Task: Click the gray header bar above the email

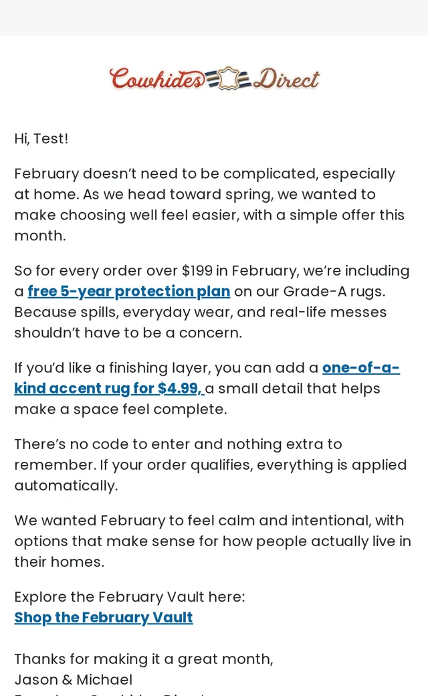Action: [214, 18]
